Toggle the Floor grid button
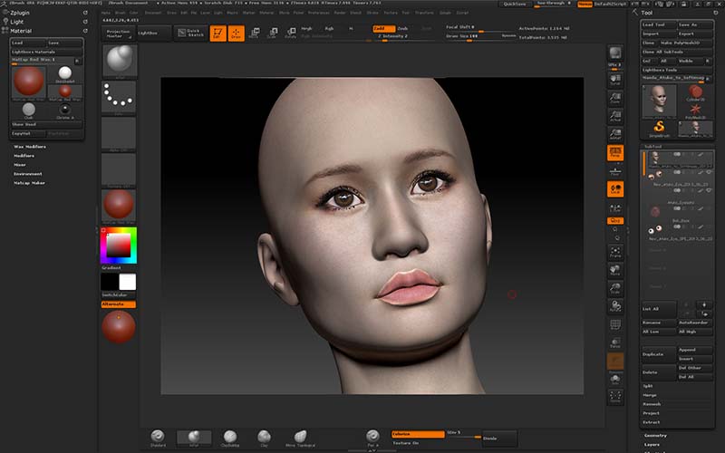The image size is (725, 453). pyautogui.click(x=615, y=171)
